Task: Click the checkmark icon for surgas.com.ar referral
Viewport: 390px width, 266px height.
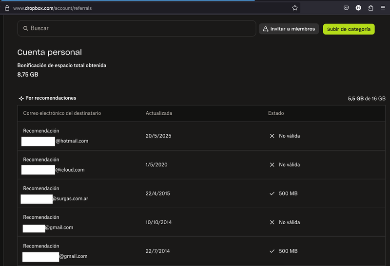Action: pos(272,194)
